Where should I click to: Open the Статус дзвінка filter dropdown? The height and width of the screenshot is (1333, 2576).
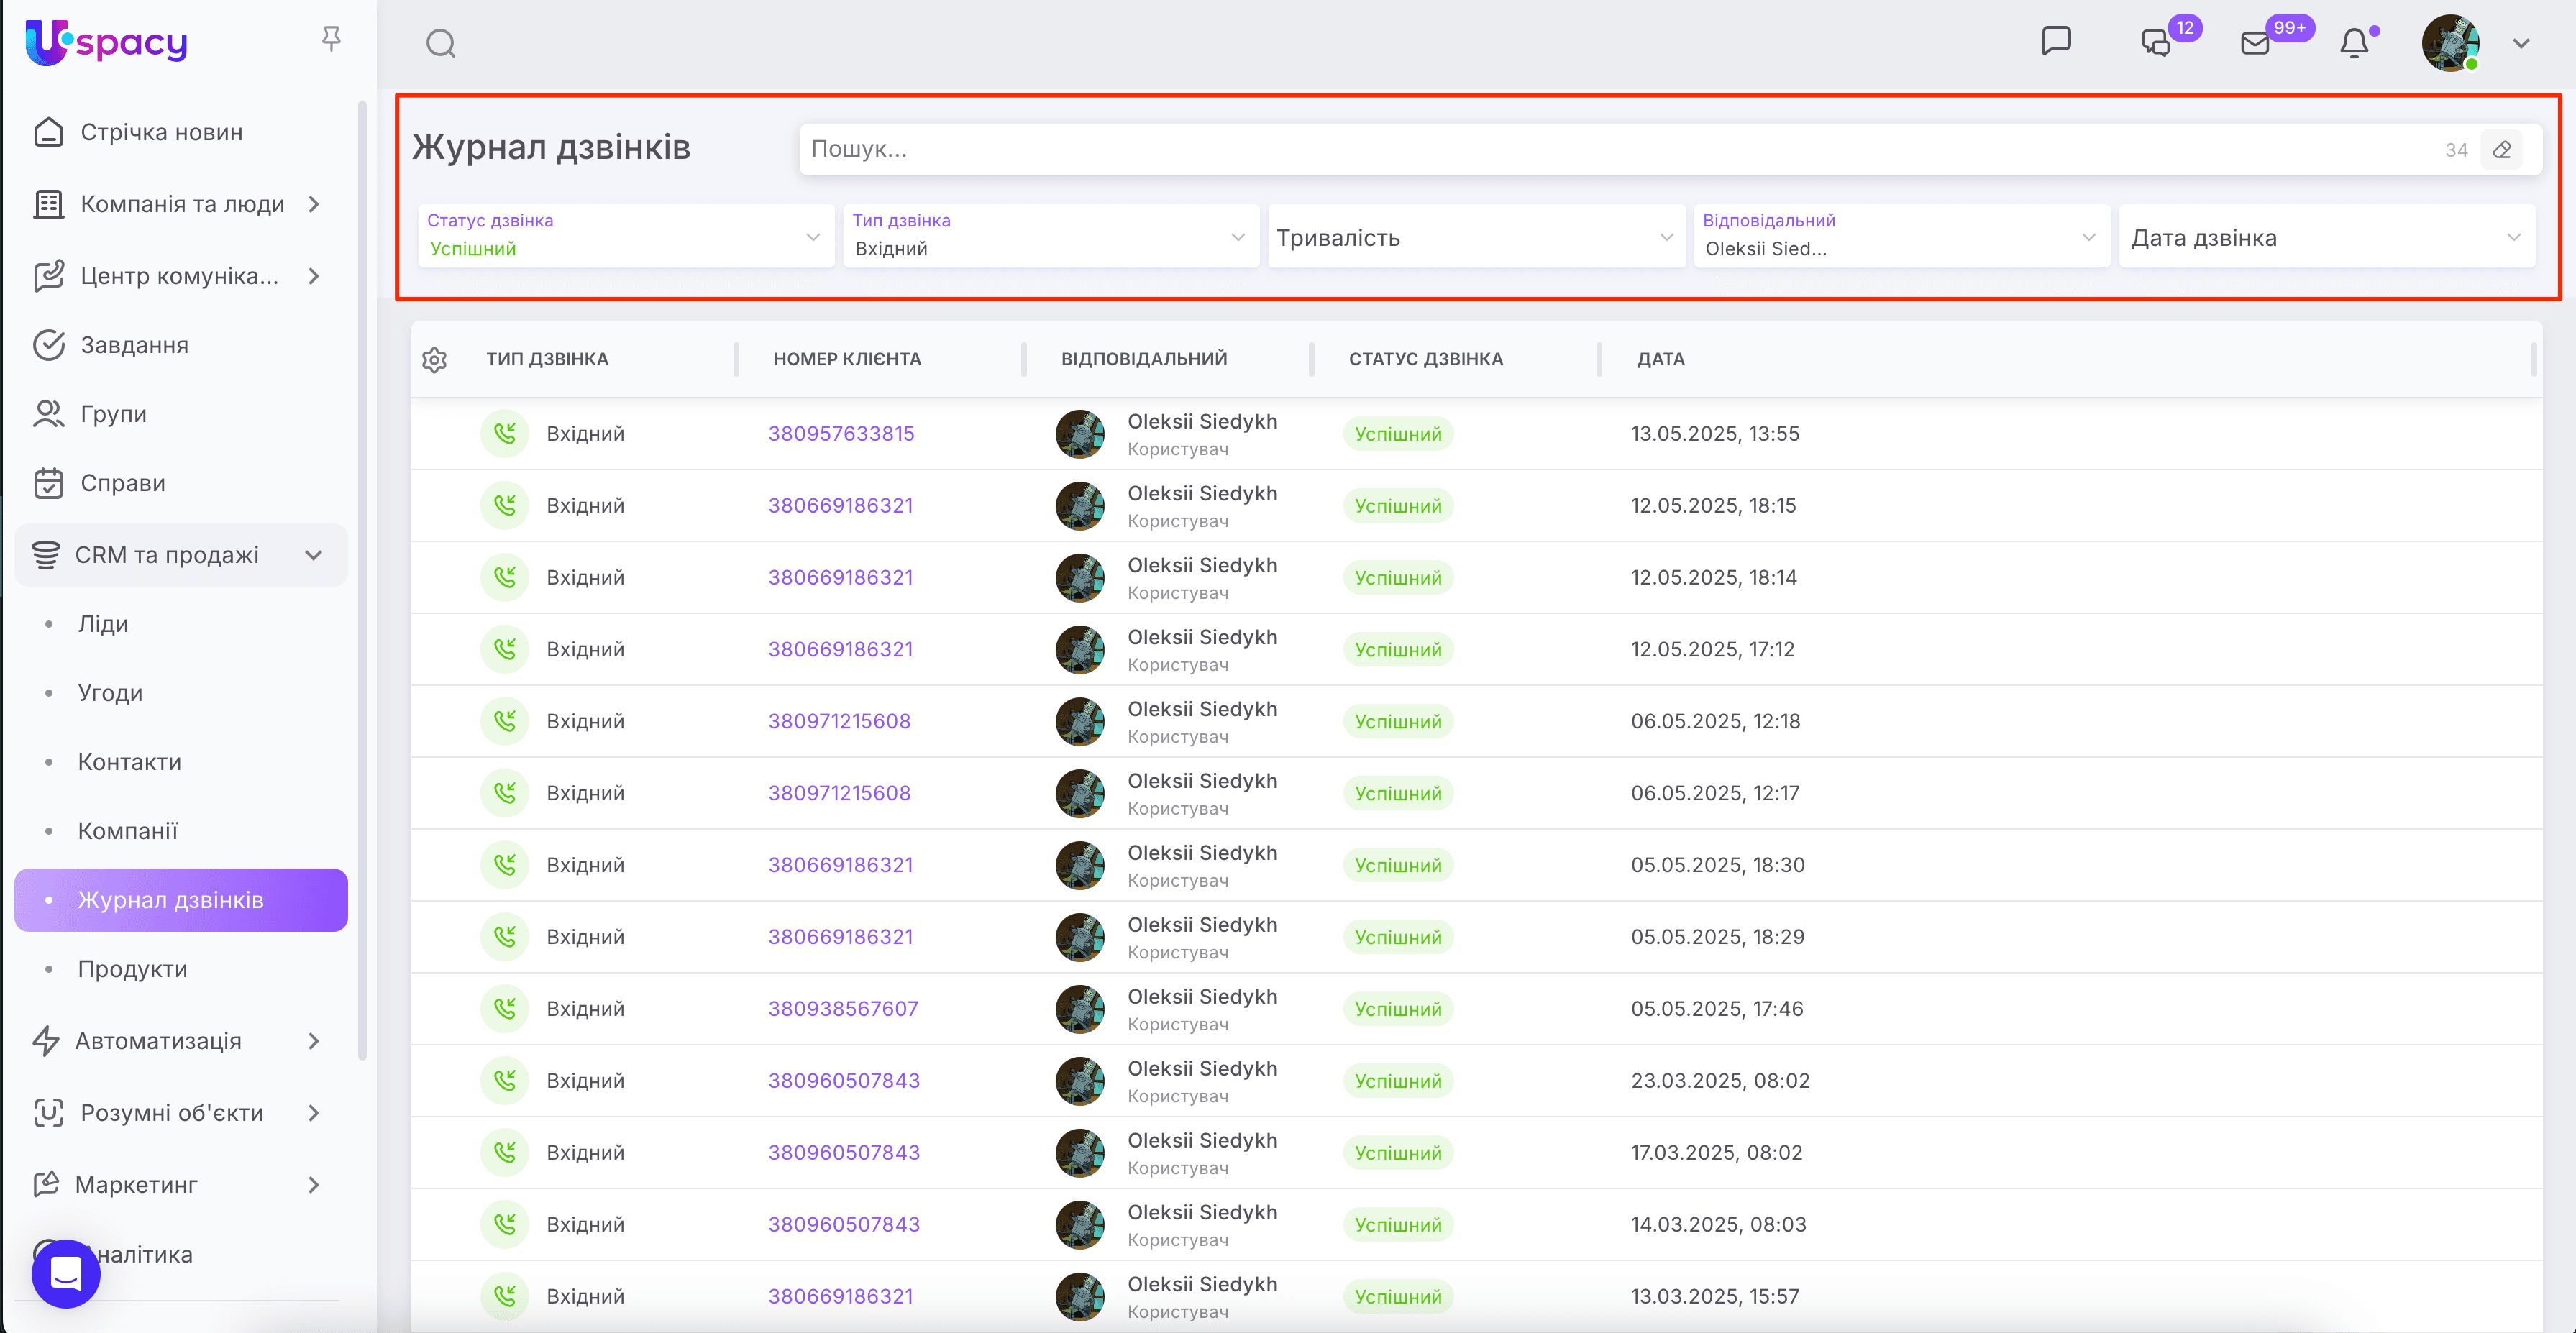(x=625, y=237)
